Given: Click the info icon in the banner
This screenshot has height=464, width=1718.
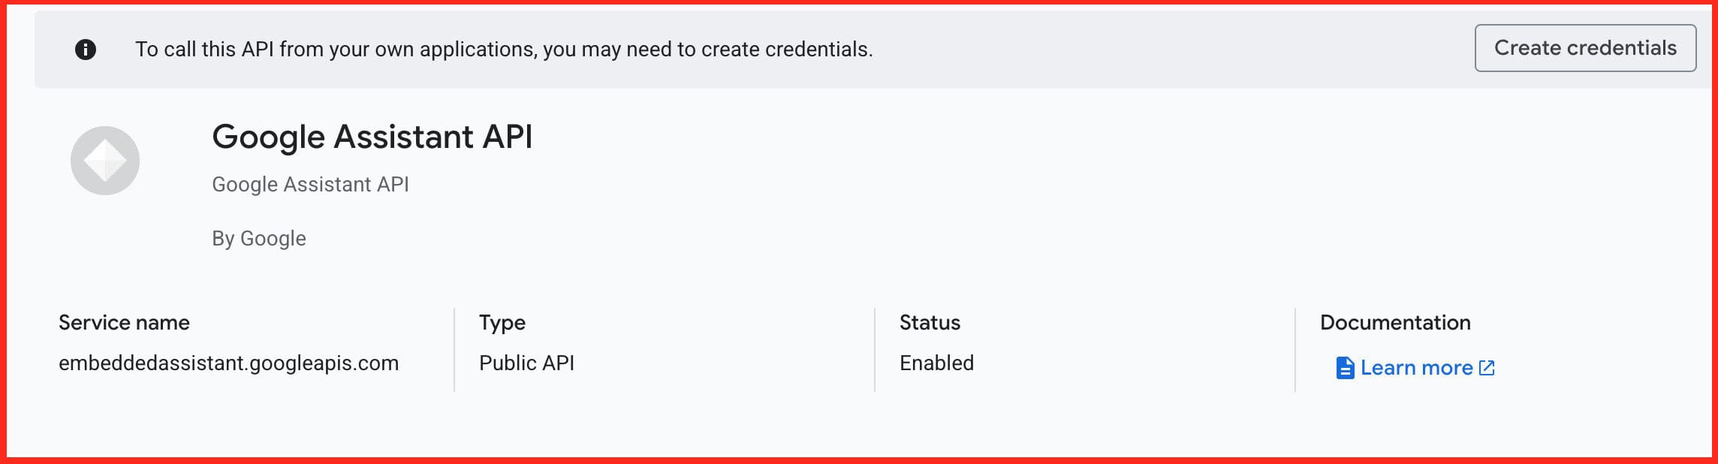Looking at the screenshot, I should [86, 50].
